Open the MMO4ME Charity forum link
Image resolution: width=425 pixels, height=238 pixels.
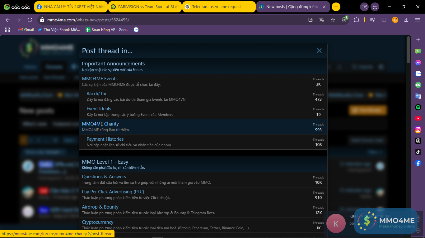(100, 124)
